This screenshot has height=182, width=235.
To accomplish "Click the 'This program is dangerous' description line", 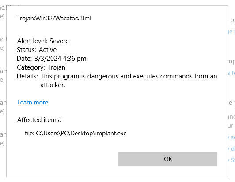I will point(129,76).
